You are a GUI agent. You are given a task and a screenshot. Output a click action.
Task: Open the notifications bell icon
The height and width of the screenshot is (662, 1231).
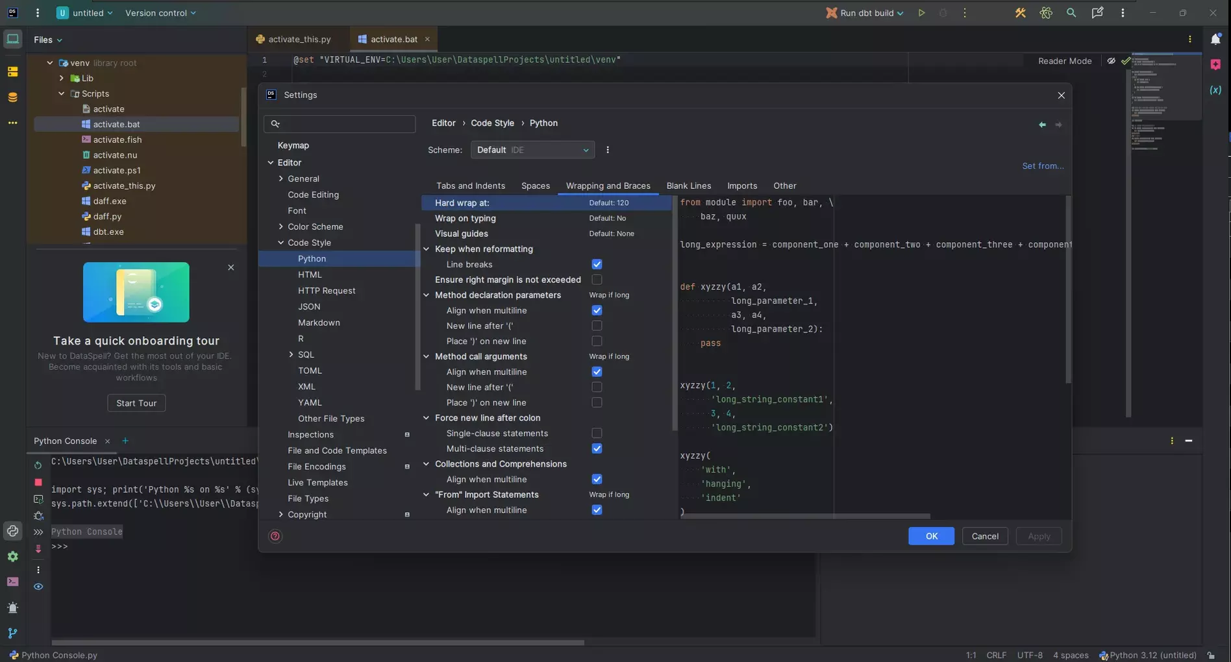[1215, 40]
